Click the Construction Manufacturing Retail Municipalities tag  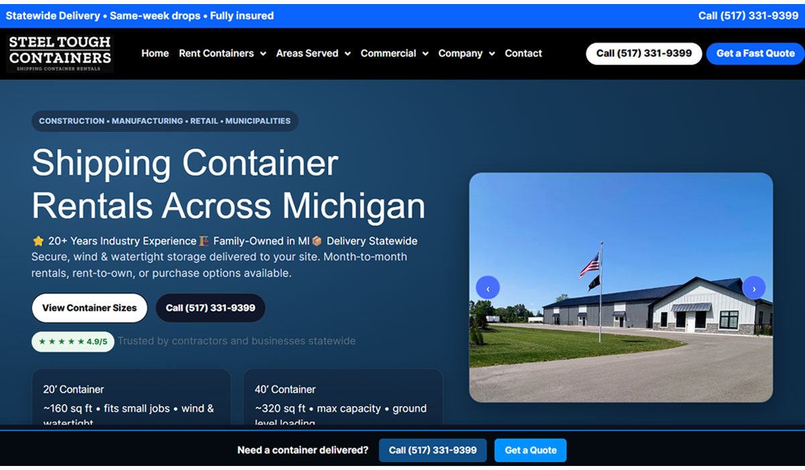pos(165,121)
